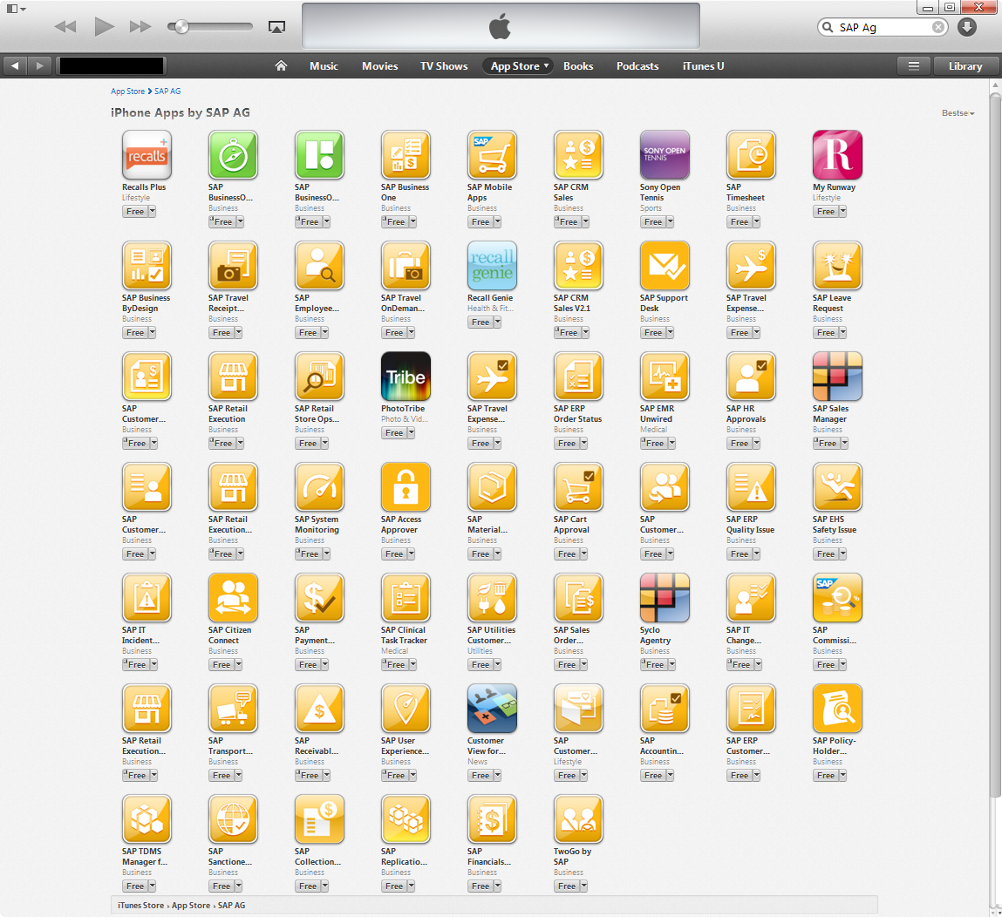Image resolution: width=1002 pixels, height=917 pixels.
Task: Focus the SAP Ag search field
Action: pyautogui.click(x=883, y=28)
